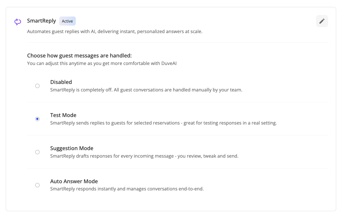Click the pencil edit icon for SmartReply

pos(322,21)
